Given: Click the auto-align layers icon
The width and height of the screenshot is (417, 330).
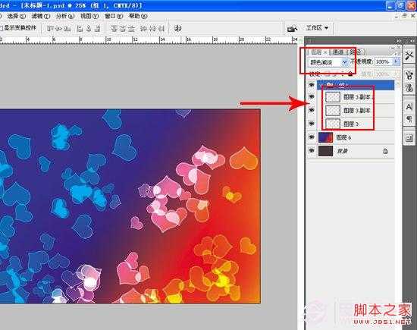Looking at the screenshot, I should coord(177,28).
